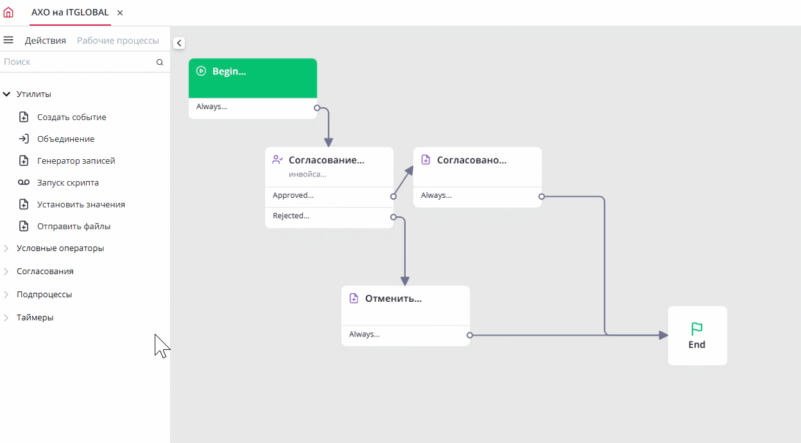Image resolution: width=801 pixels, height=443 pixels.
Task: Focus the Поиск search field
Action: coord(77,62)
